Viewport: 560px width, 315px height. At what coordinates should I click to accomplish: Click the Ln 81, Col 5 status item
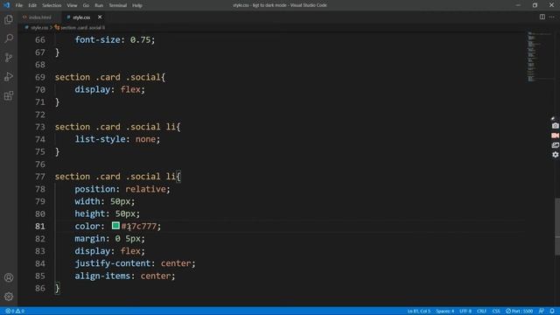pos(419,311)
